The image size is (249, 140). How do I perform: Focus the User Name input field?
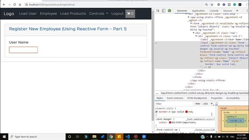(x=23, y=50)
